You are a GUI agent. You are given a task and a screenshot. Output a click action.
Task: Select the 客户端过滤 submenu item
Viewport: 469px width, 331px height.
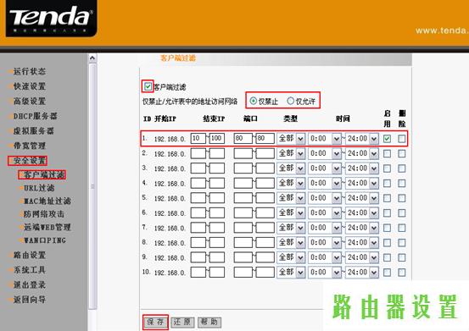point(44,174)
